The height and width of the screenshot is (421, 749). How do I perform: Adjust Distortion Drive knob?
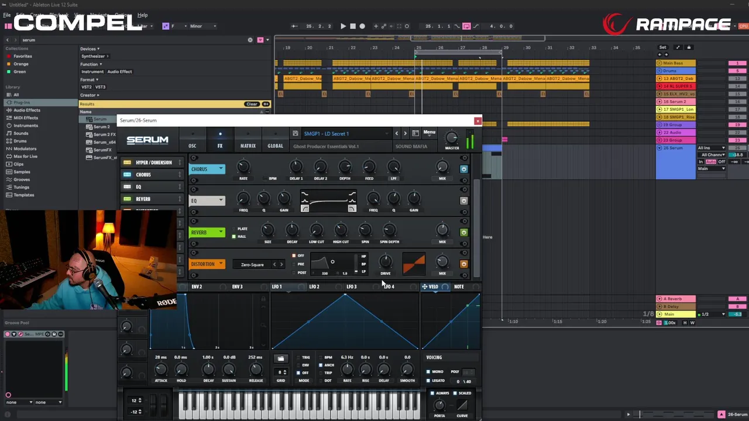click(385, 261)
